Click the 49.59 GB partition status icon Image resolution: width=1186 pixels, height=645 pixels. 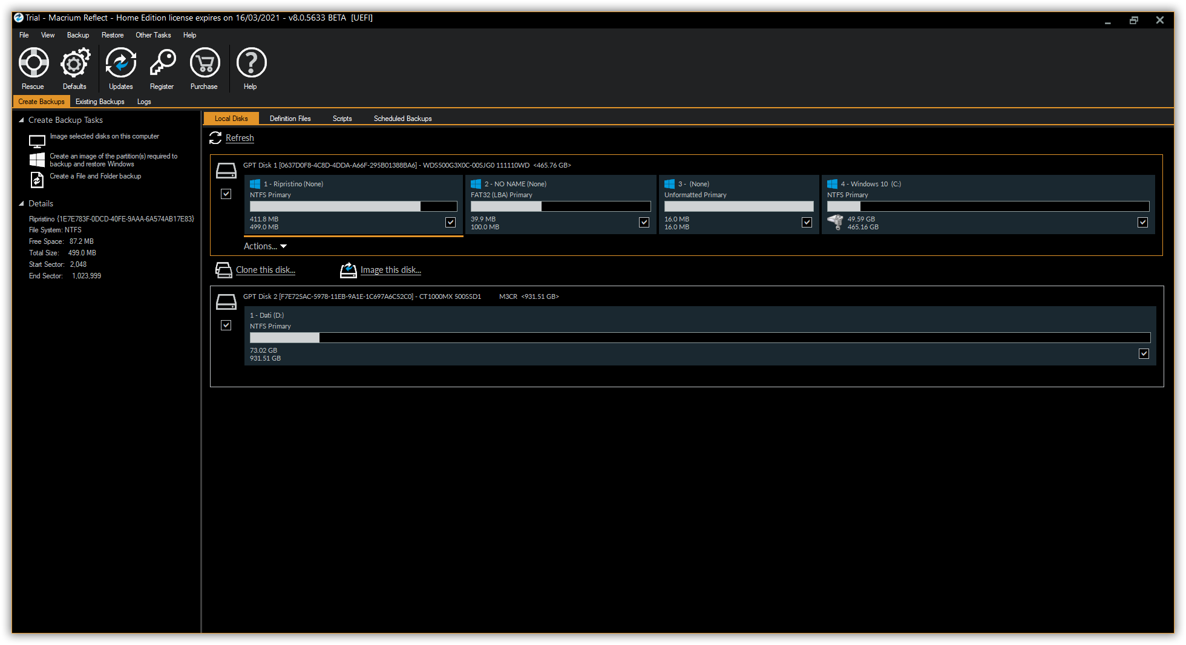pos(835,223)
